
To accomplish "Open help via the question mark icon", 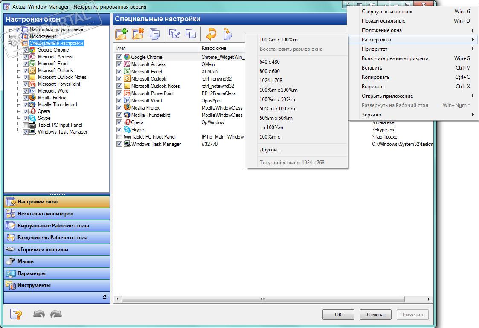I will [16, 314].
